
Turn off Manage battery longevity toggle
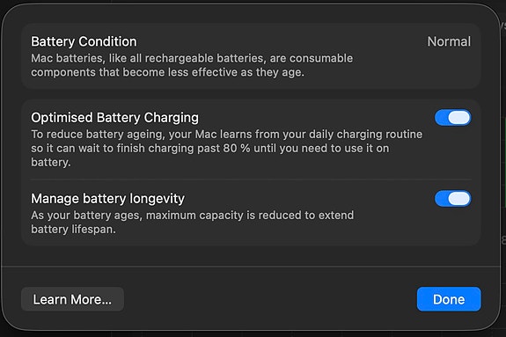coord(452,199)
